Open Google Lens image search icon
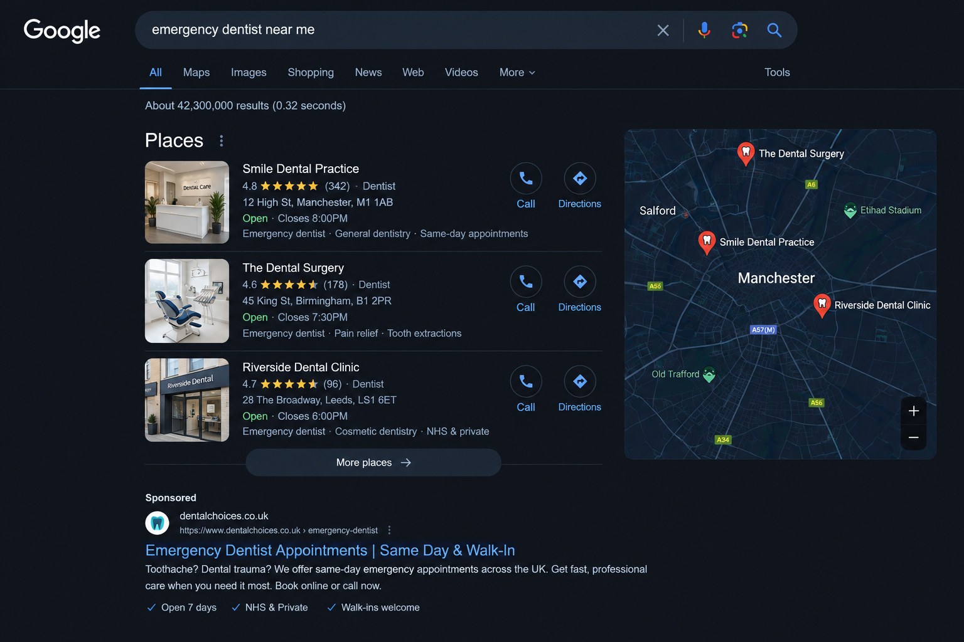The image size is (964, 642). (x=739, y=30)
